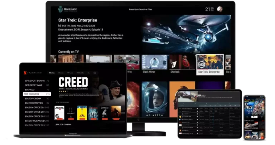
Task: Click the 'Currently on TV' heading
Action: [x=68, y=52]
